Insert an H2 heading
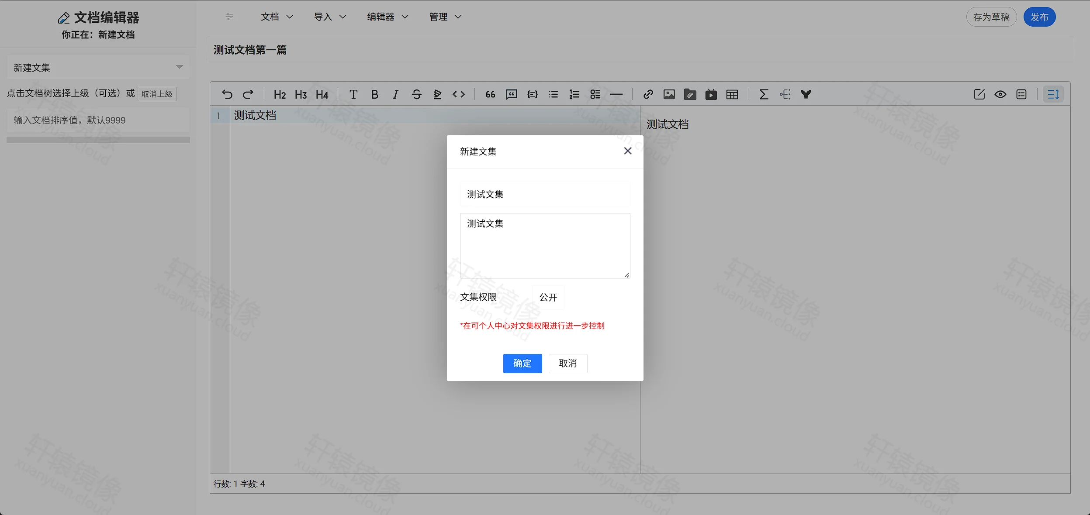 click(x=280, y=94)
